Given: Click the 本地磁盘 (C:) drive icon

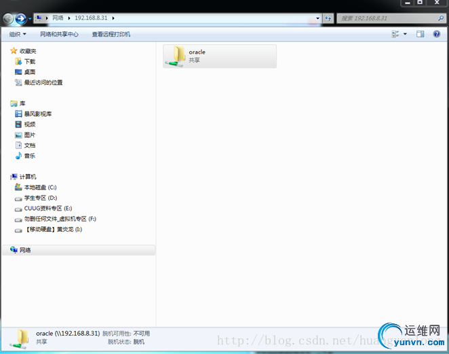Looking at the screenshot, I should click(x=18, y=187).
